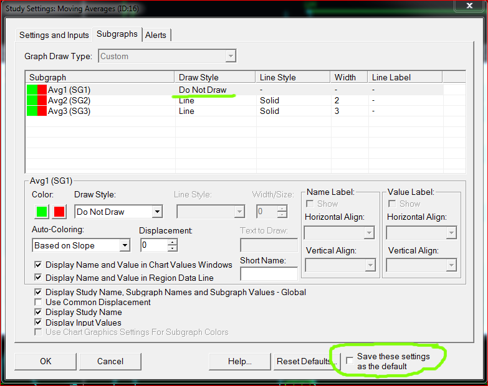Toggle Display Name and Value in Chart Values Windows
488x386 pixels.
pyautogui.click(x=39, y=265)
